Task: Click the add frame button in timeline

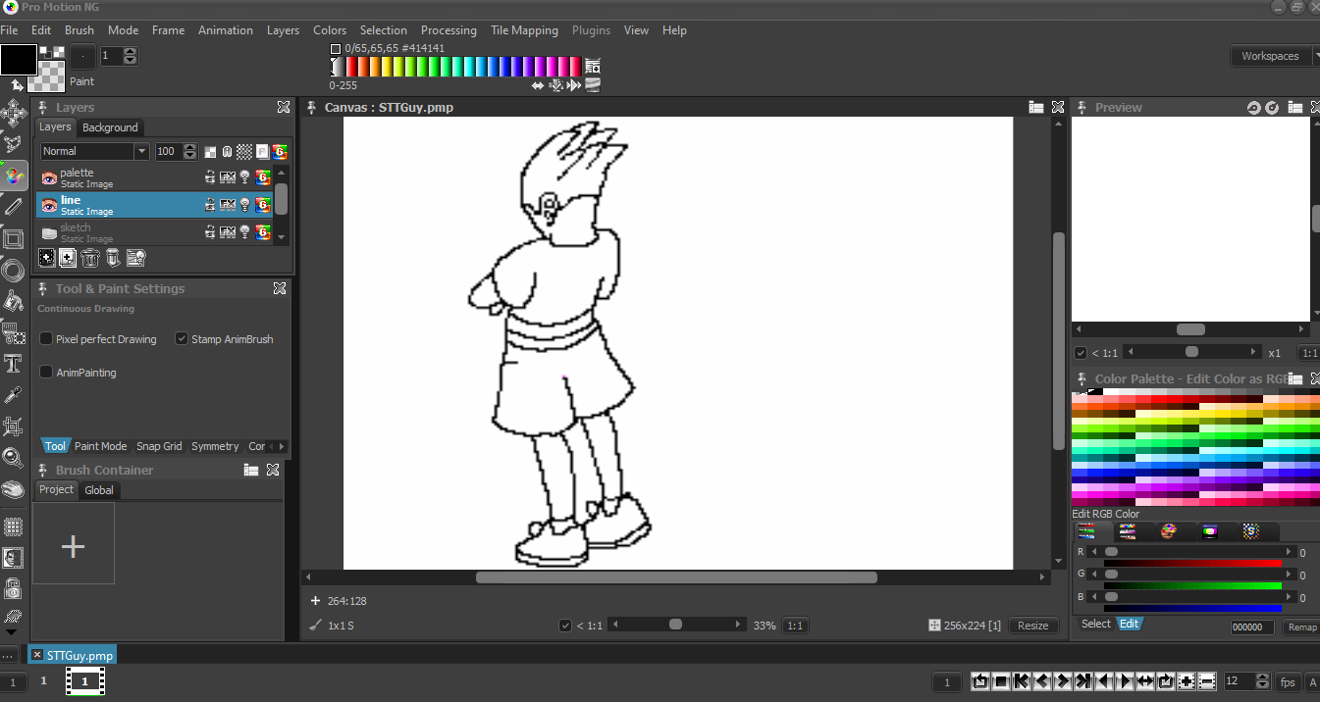Action: (1186, 681)
